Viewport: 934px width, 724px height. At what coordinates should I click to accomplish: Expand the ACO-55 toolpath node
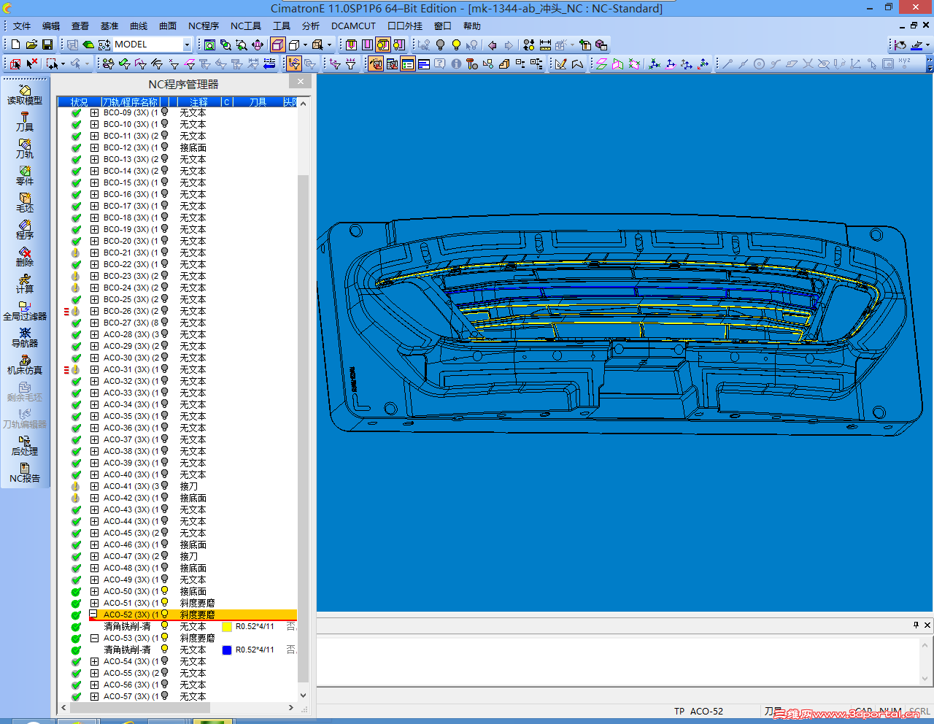click(94, 673)
